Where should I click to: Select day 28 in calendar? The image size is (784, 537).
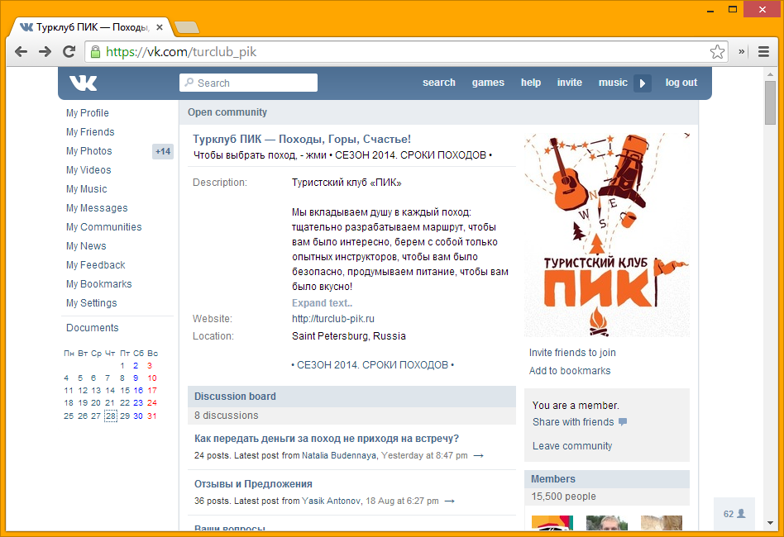(x=111, y=416)
